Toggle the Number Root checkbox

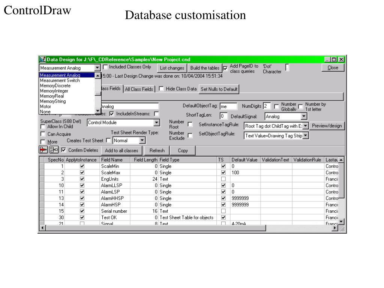point(190,124)
